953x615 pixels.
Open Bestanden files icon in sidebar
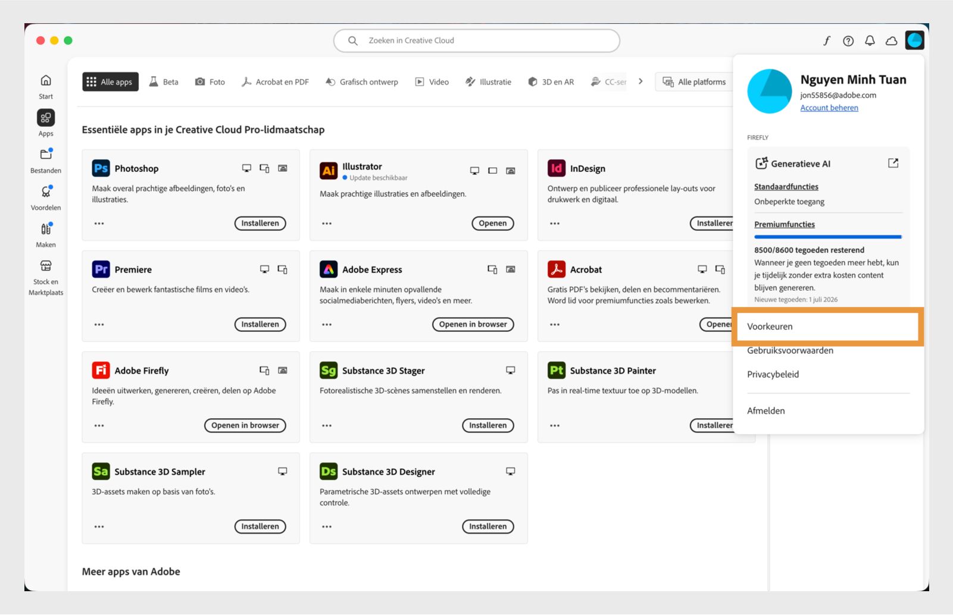point(46,155)
